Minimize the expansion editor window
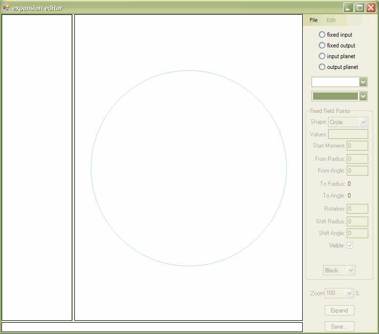Image resolution: width=379 pixels, height=334 pixels. (x=348, y=8)
